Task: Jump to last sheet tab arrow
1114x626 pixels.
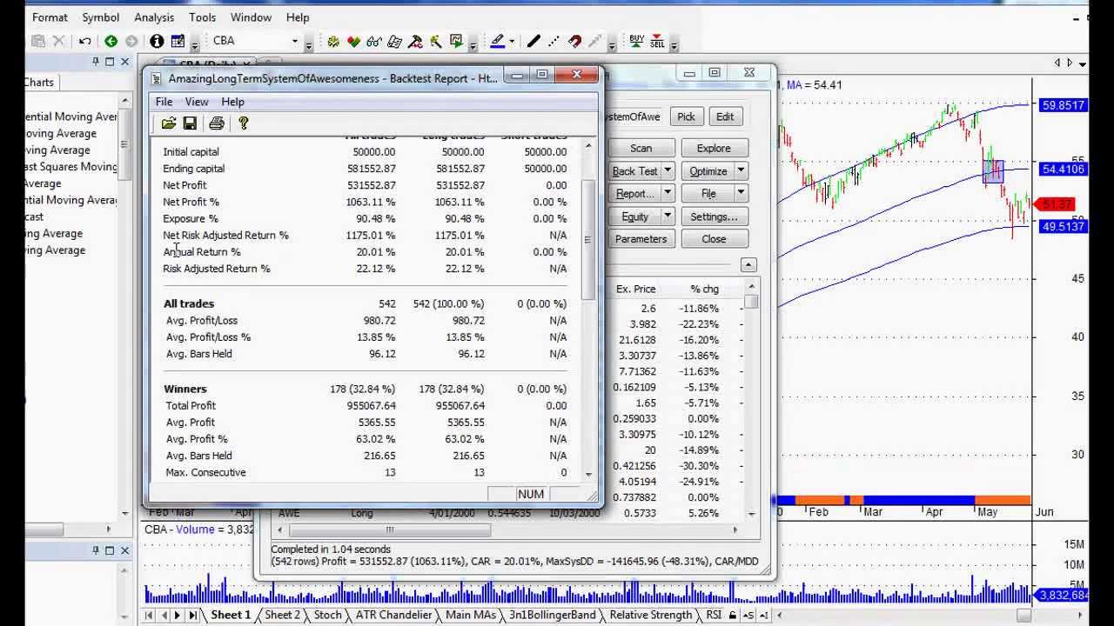Action: click(x=191, y=615)
